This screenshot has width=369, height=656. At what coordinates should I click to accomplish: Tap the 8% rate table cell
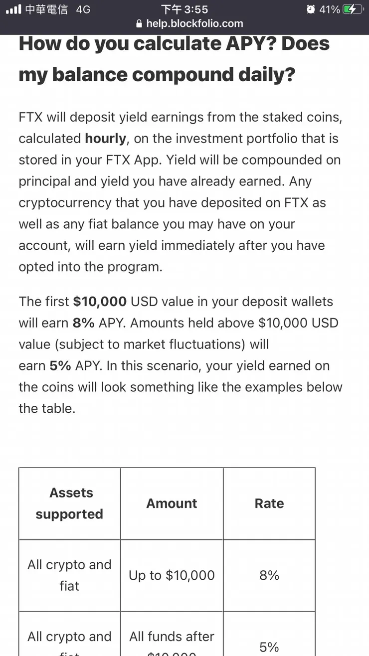click(269, 575)
